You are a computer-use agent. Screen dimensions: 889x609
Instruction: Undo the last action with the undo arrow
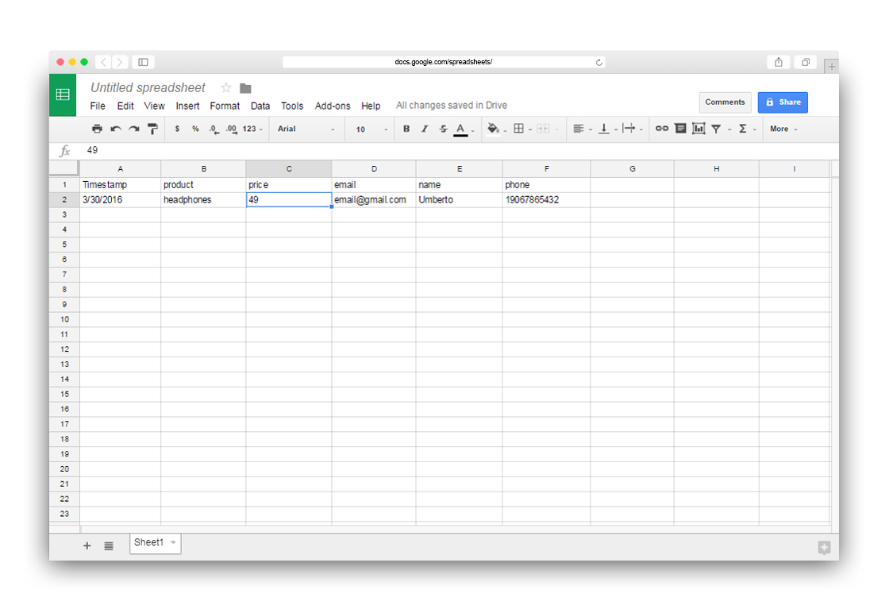116,129
